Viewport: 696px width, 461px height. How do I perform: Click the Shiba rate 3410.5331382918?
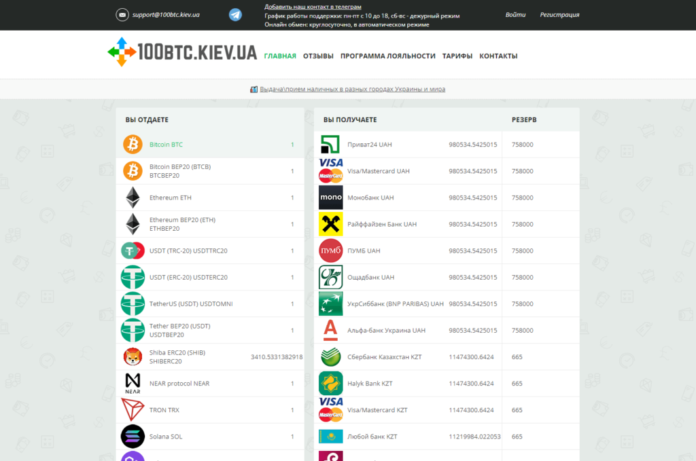tap(277, 357)
